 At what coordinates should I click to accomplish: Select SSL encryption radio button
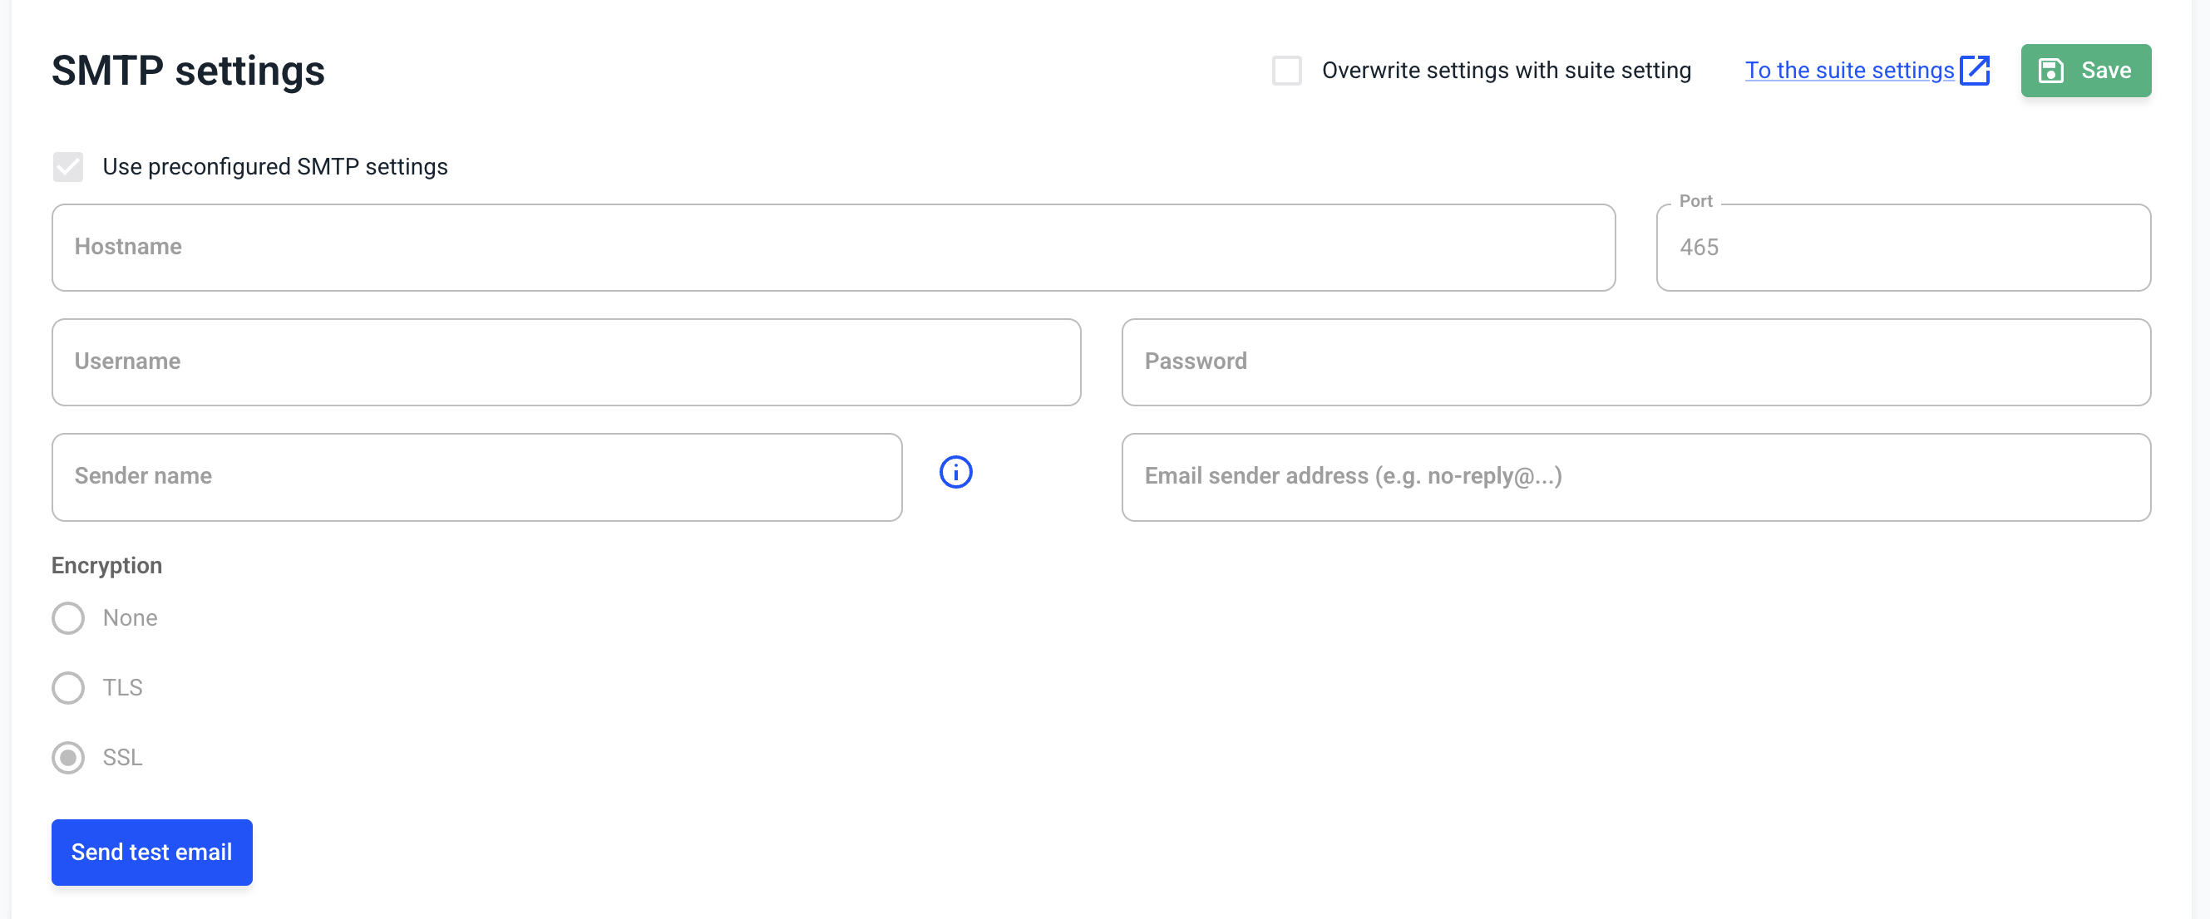[68, 758]
